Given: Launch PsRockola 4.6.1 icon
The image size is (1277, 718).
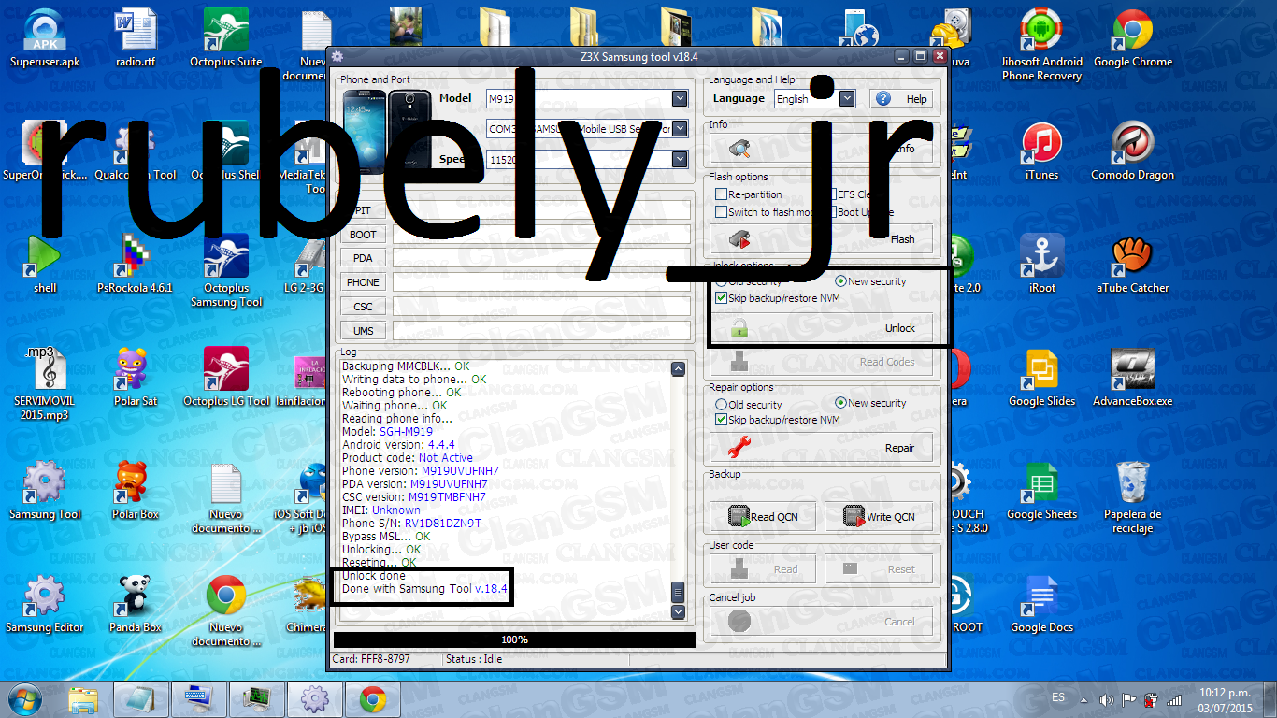Looking at the screenshot, I should pos(136,265).
